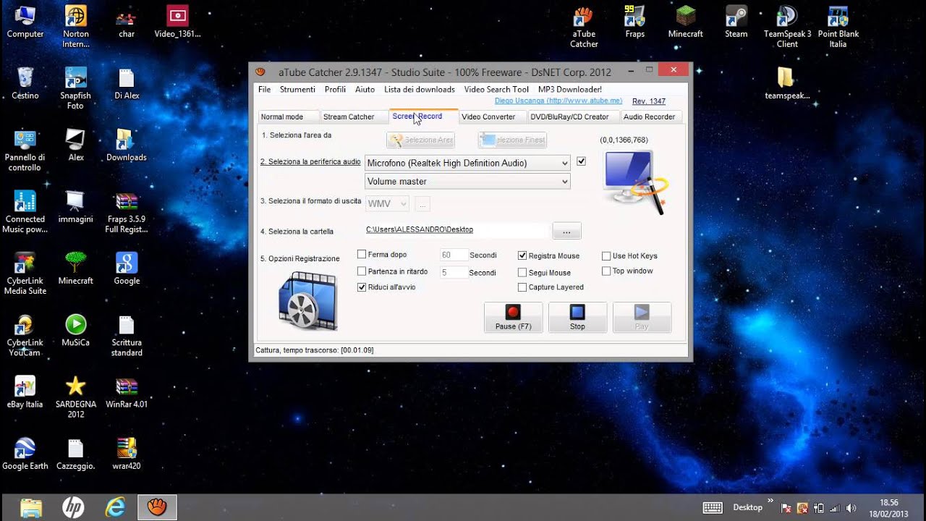Switch to the Normal mode tab
Screen dimensions: 926x521
[289, 117]
